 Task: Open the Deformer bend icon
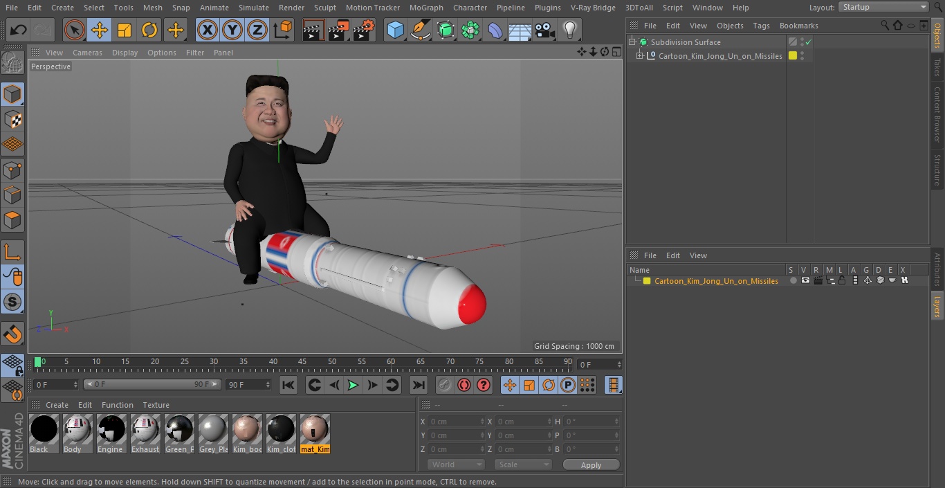click(495, 30)
